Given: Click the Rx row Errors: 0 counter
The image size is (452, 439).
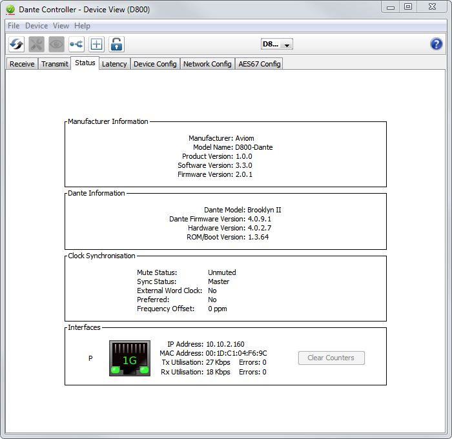Looking at the screenshot, I should click(253, 372).
